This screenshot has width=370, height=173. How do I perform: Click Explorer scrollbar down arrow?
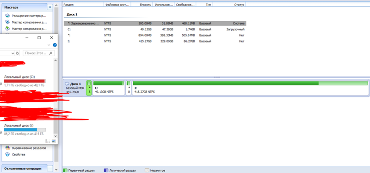pyautogui.click(x=55, y=136)
